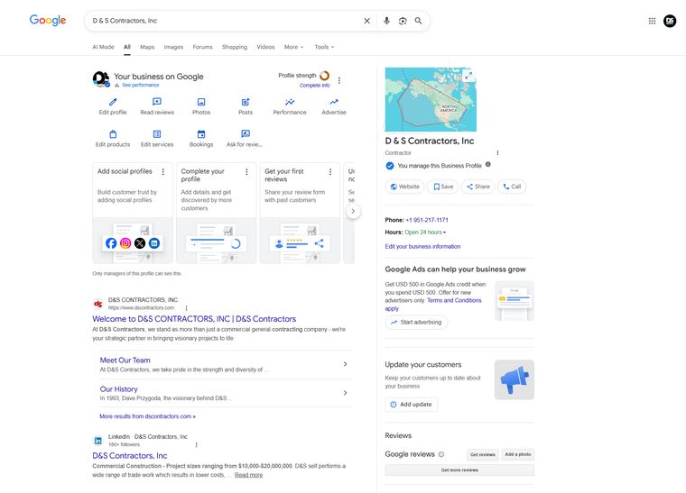
Task: Show next suggestion card with arrow
Action: point(353,211)
